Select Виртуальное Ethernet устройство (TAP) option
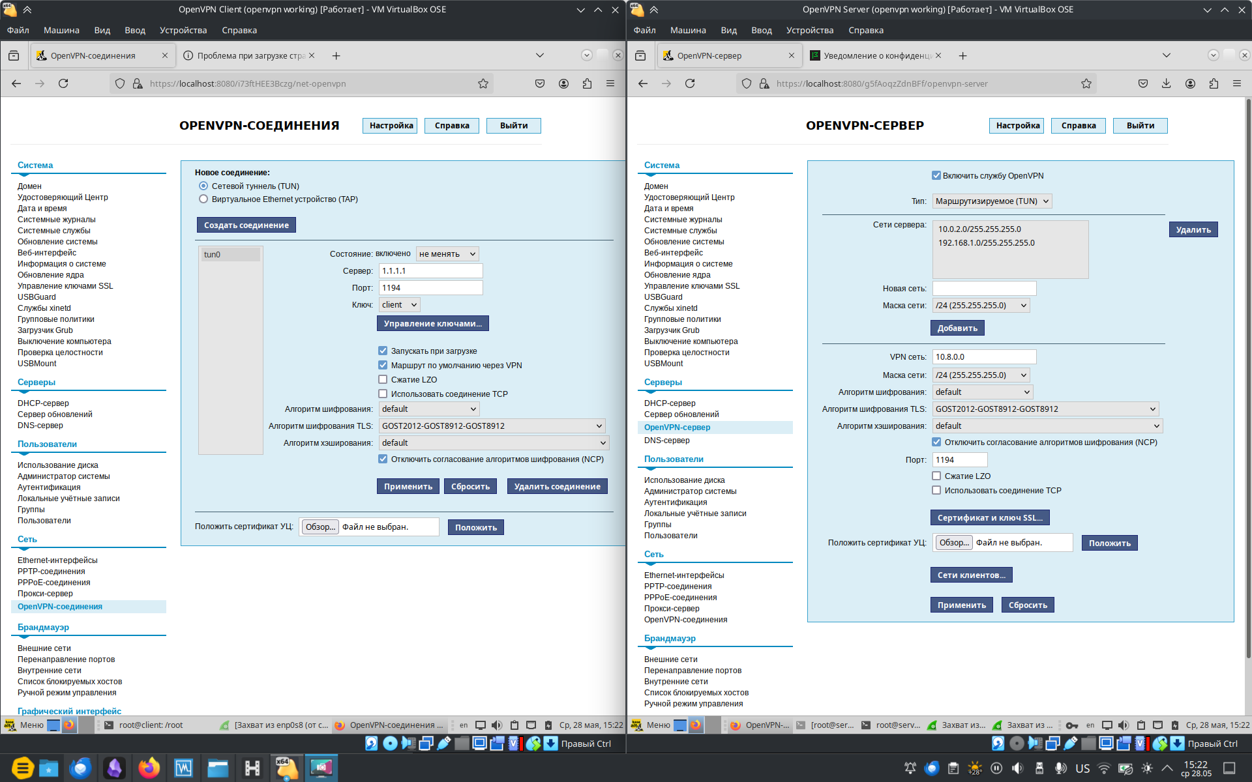The image size is (1252, 782). tap(203, 199)
